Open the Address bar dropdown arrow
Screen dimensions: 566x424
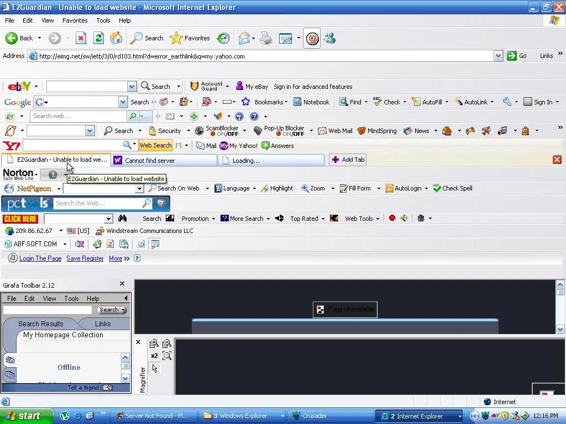[498, 56]
